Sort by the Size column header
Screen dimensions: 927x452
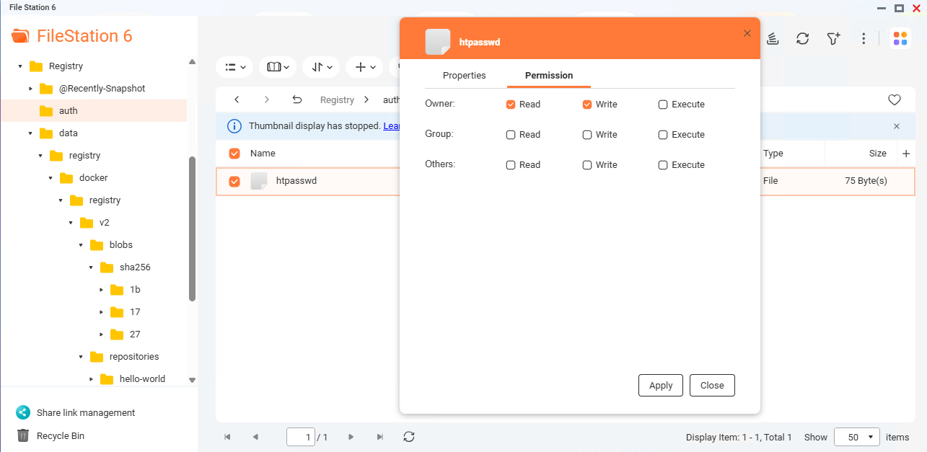point(877,154)
